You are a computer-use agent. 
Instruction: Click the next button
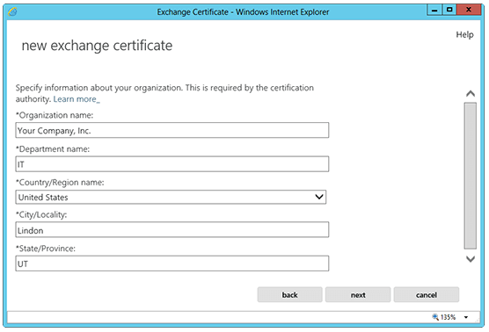[x=358, y=294]
